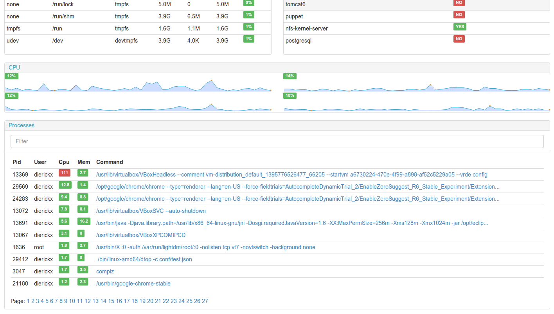Click the puppet service name
Viewport: 554px width, 314px height.
click(294, 16)
